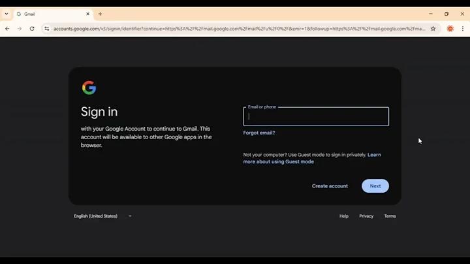This screenshot has height=264, width=470.
Task: Focus the Email or phone field
Action: tap(316, 116)
